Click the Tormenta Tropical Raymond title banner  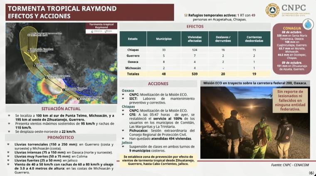87,12
